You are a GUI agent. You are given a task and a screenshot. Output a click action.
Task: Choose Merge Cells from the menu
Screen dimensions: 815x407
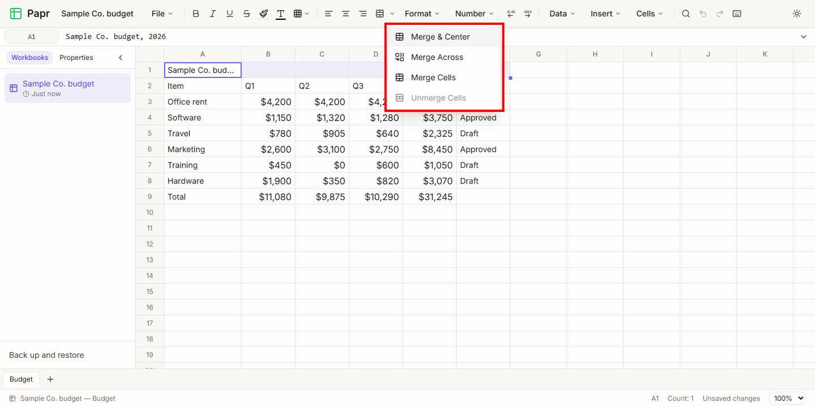pyautogui.click(x=445, y=77)
